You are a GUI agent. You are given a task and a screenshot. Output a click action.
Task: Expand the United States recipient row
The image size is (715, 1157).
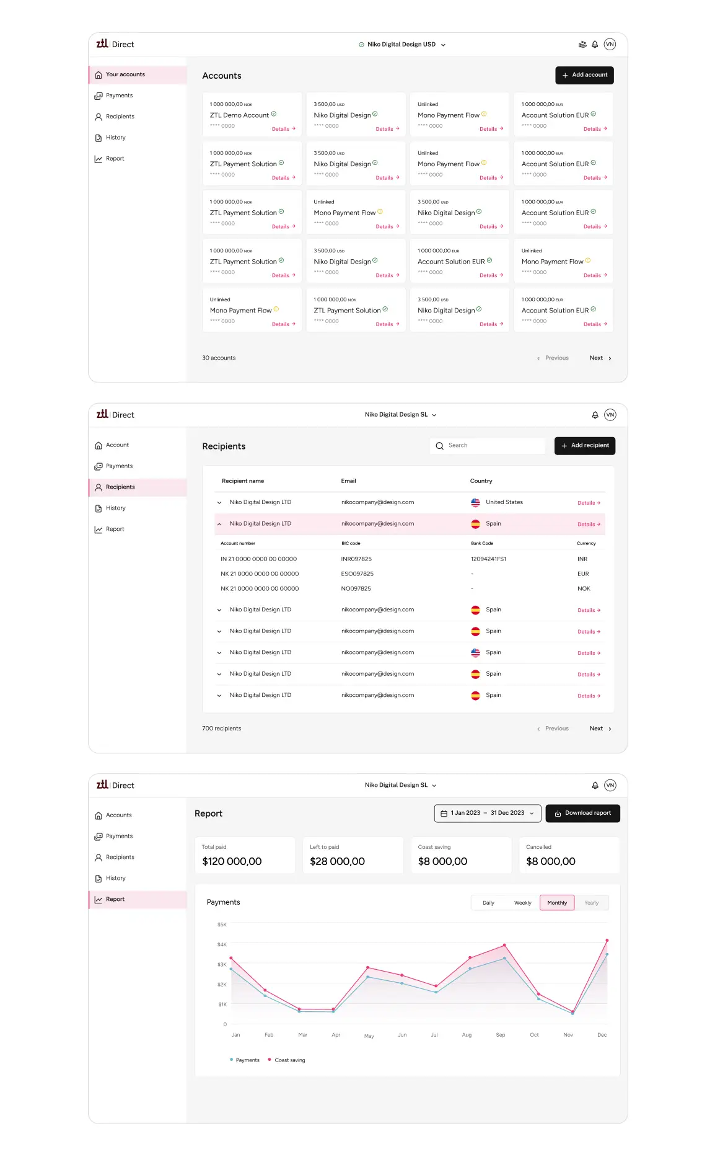[219, 503]
